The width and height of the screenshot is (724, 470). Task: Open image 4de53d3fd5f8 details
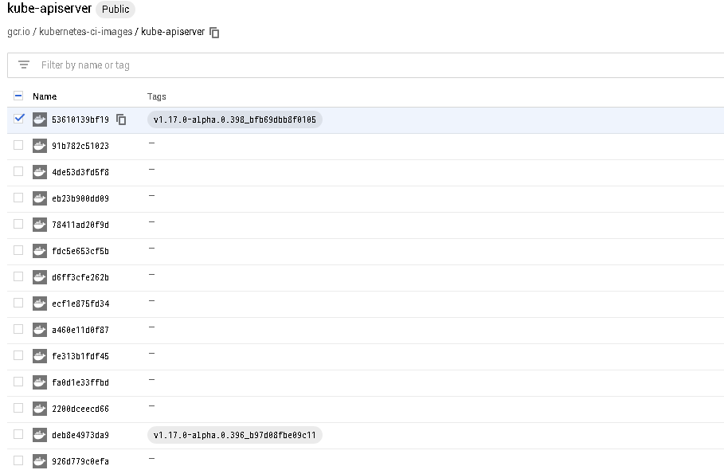click(80, 173)
